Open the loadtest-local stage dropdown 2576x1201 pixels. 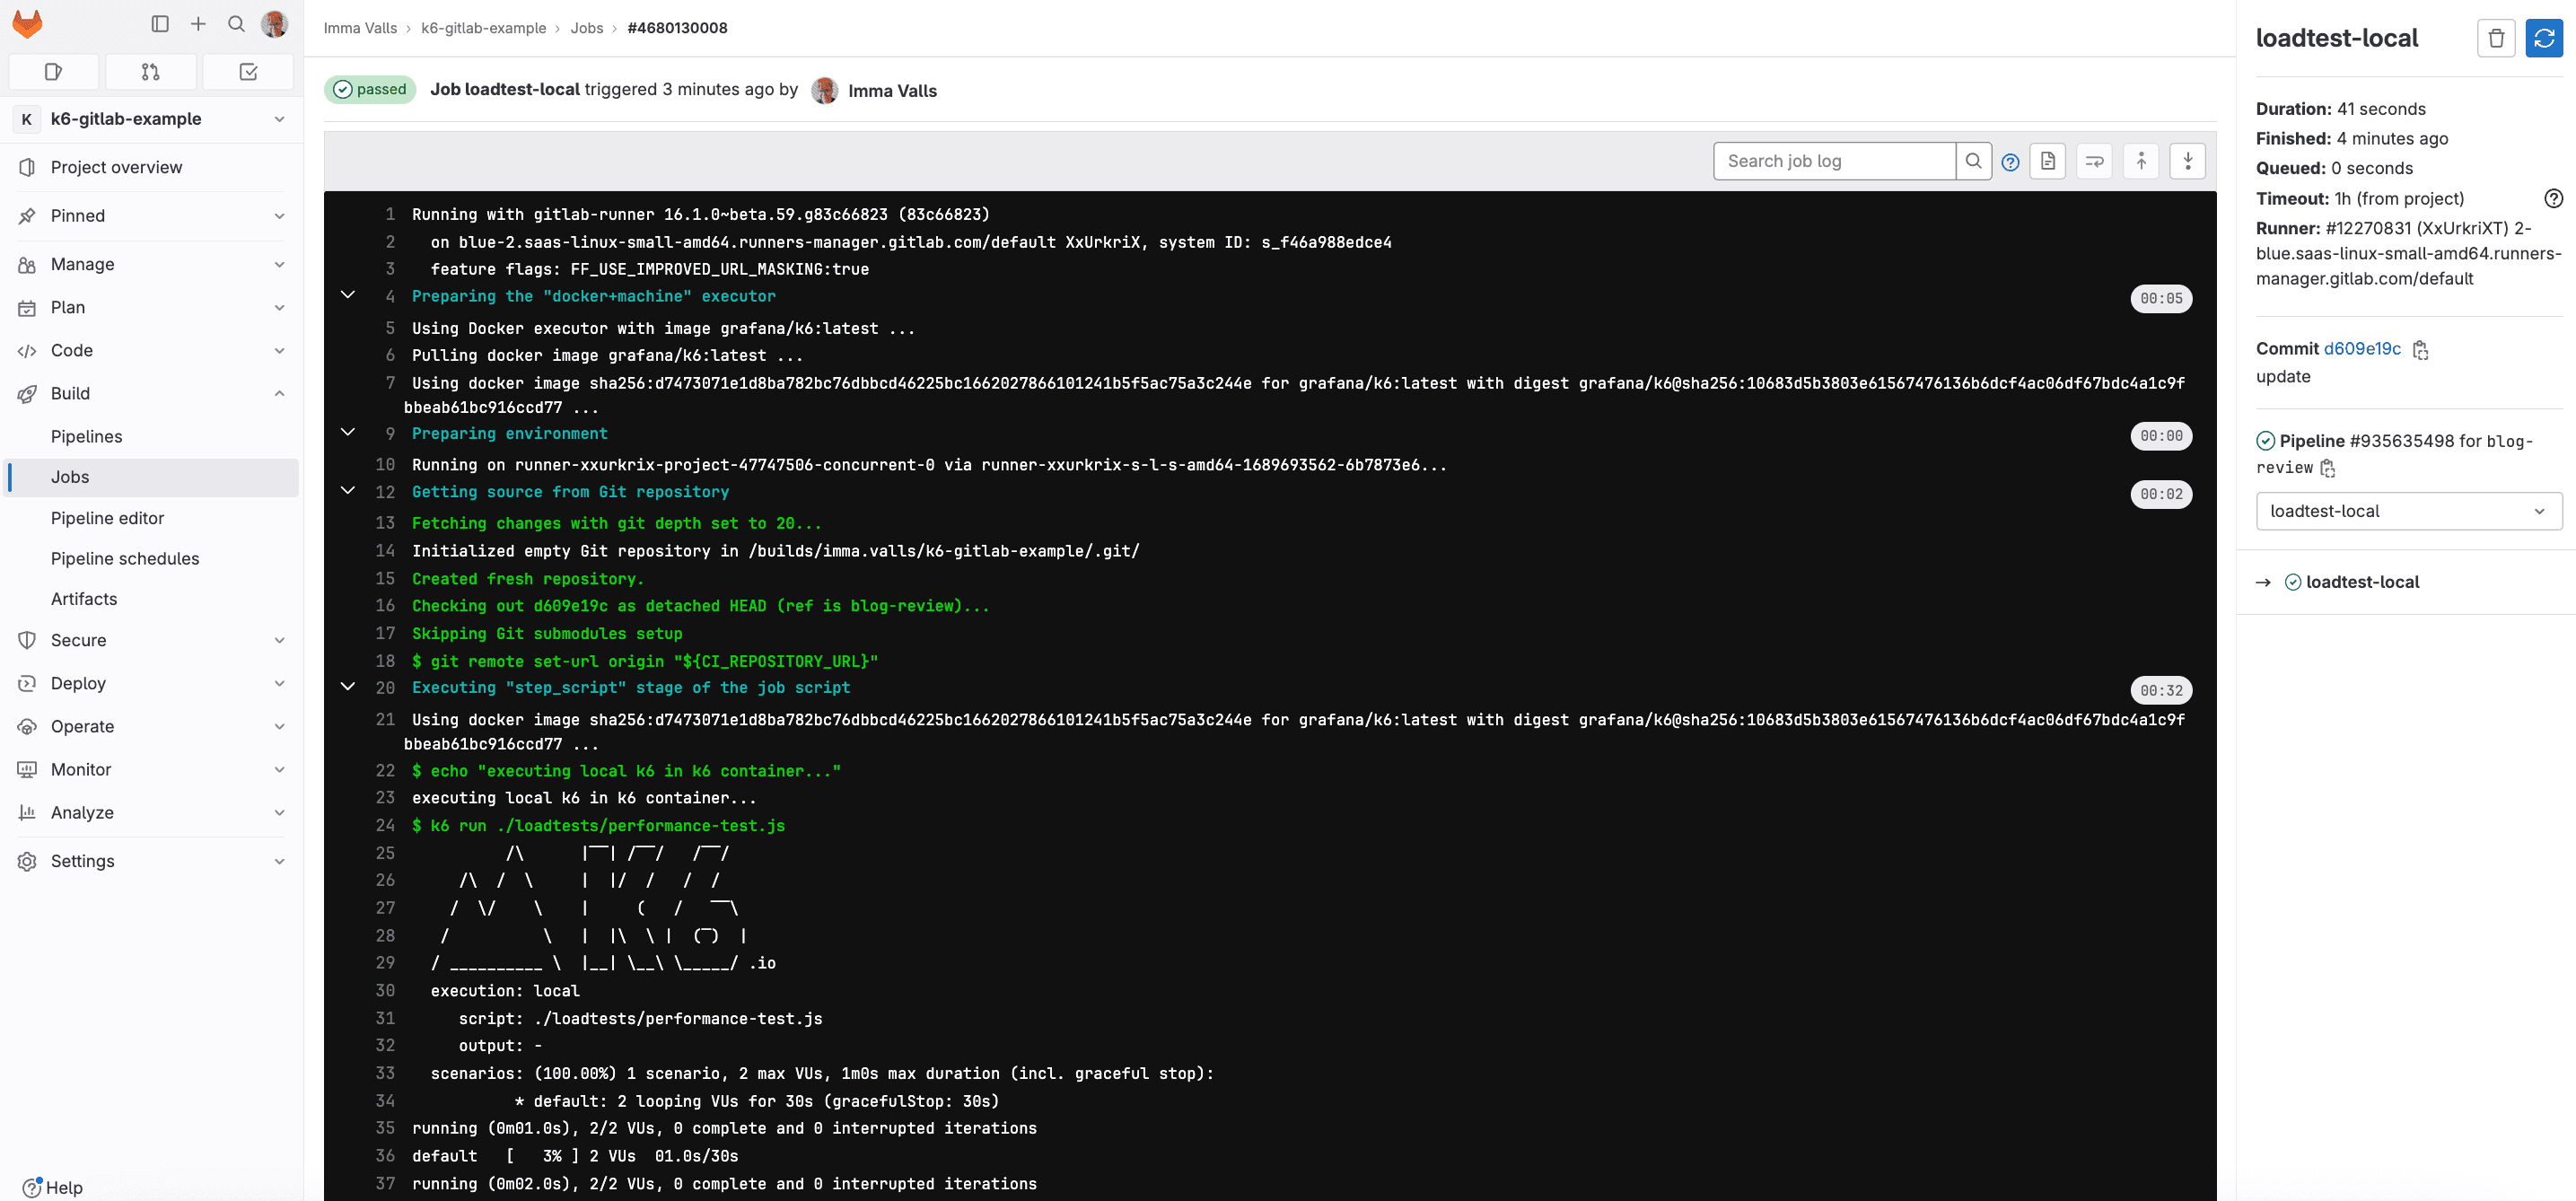coord(2408,511)
